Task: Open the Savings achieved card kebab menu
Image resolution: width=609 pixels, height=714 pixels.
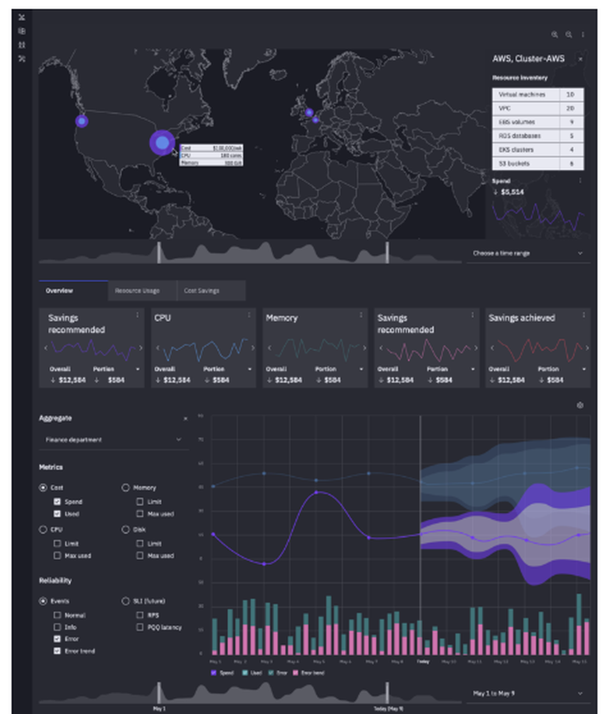Action: [x=583, y=314]
